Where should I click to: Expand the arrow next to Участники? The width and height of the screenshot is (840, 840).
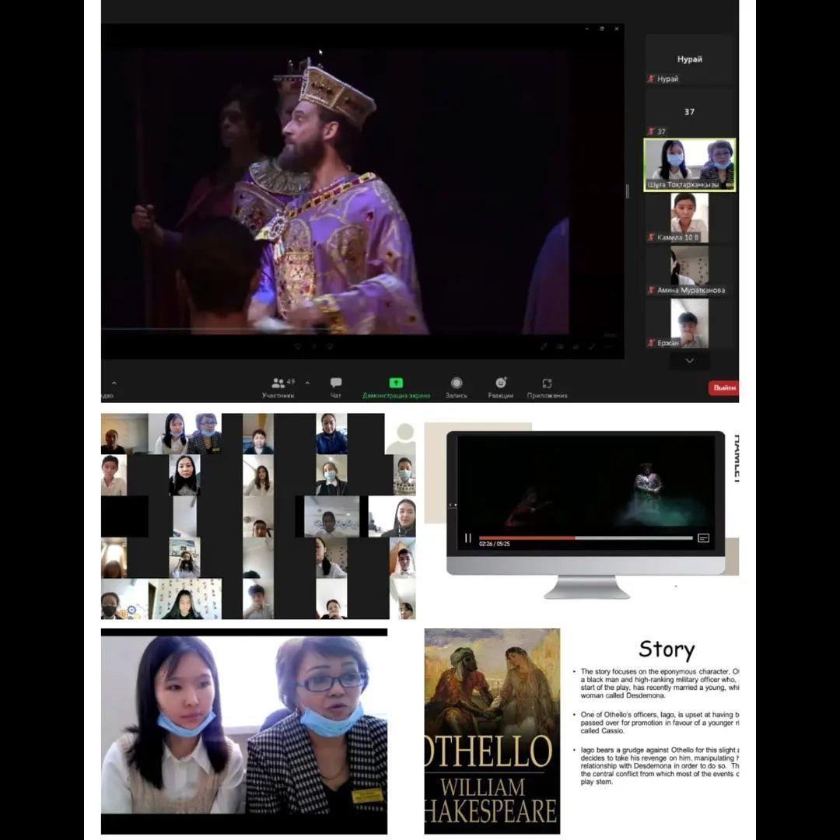click(307, 383)
